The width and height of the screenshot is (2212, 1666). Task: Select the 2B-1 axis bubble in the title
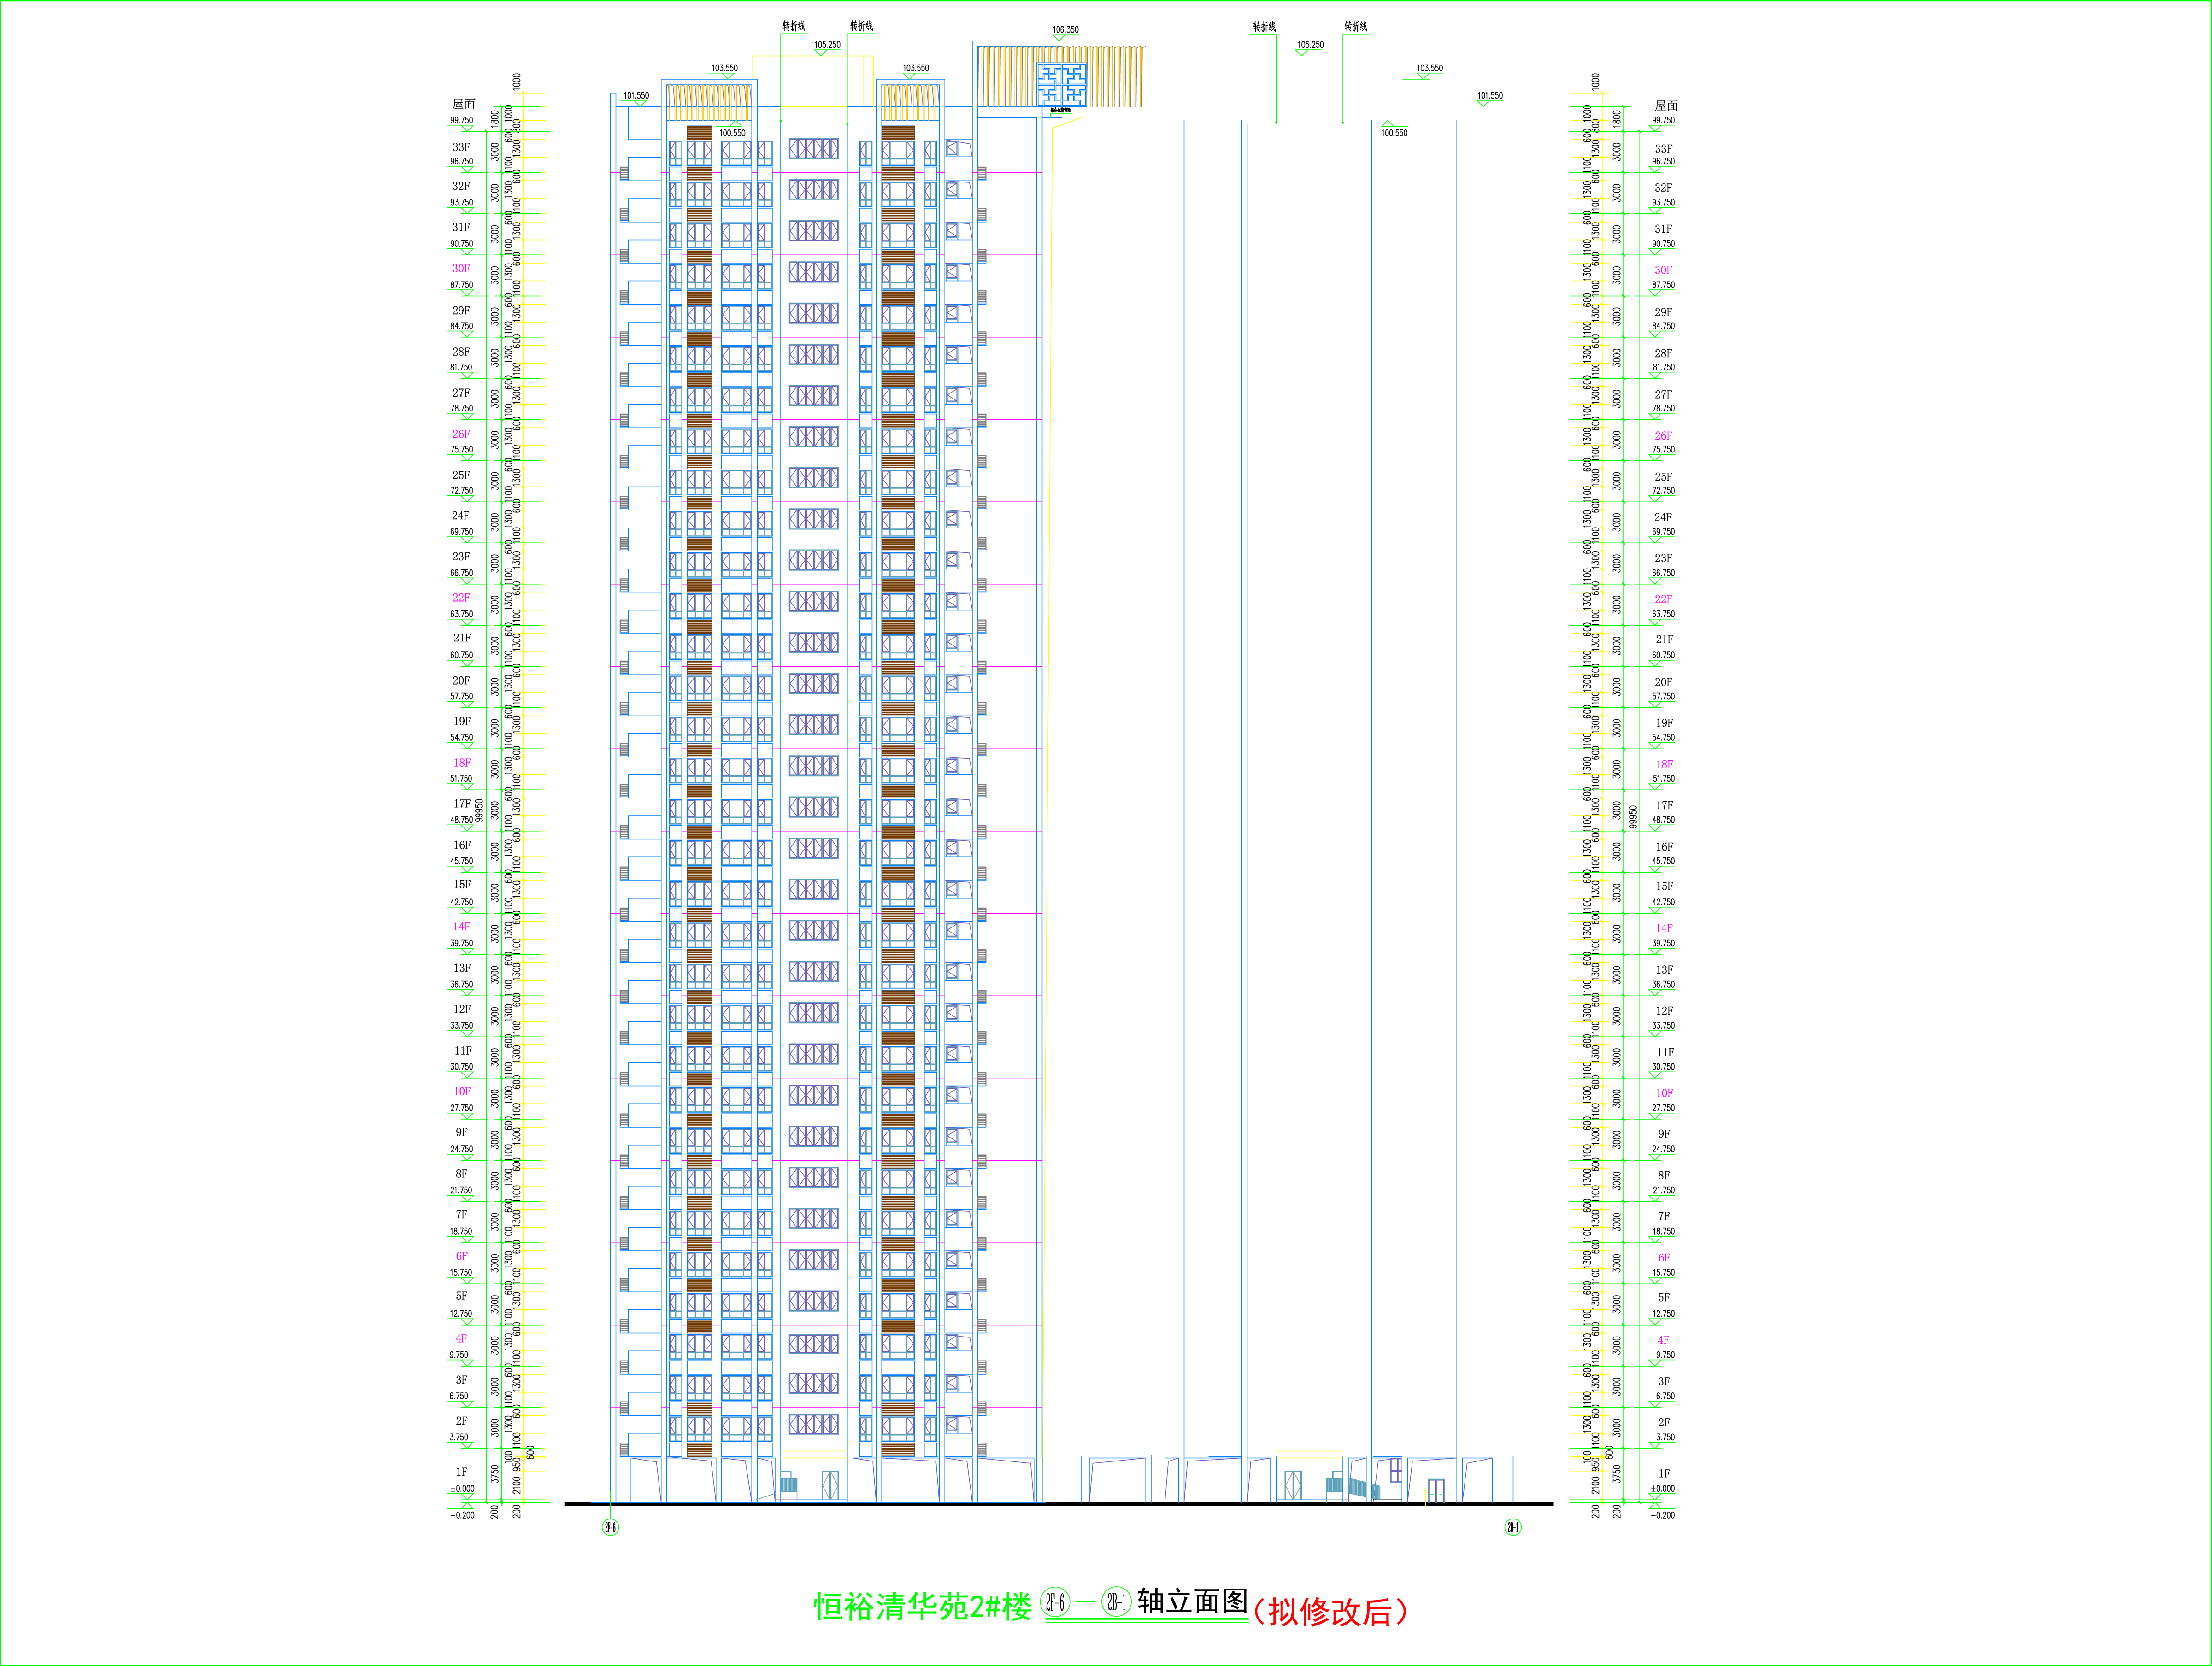(x=1117, y=1602)
